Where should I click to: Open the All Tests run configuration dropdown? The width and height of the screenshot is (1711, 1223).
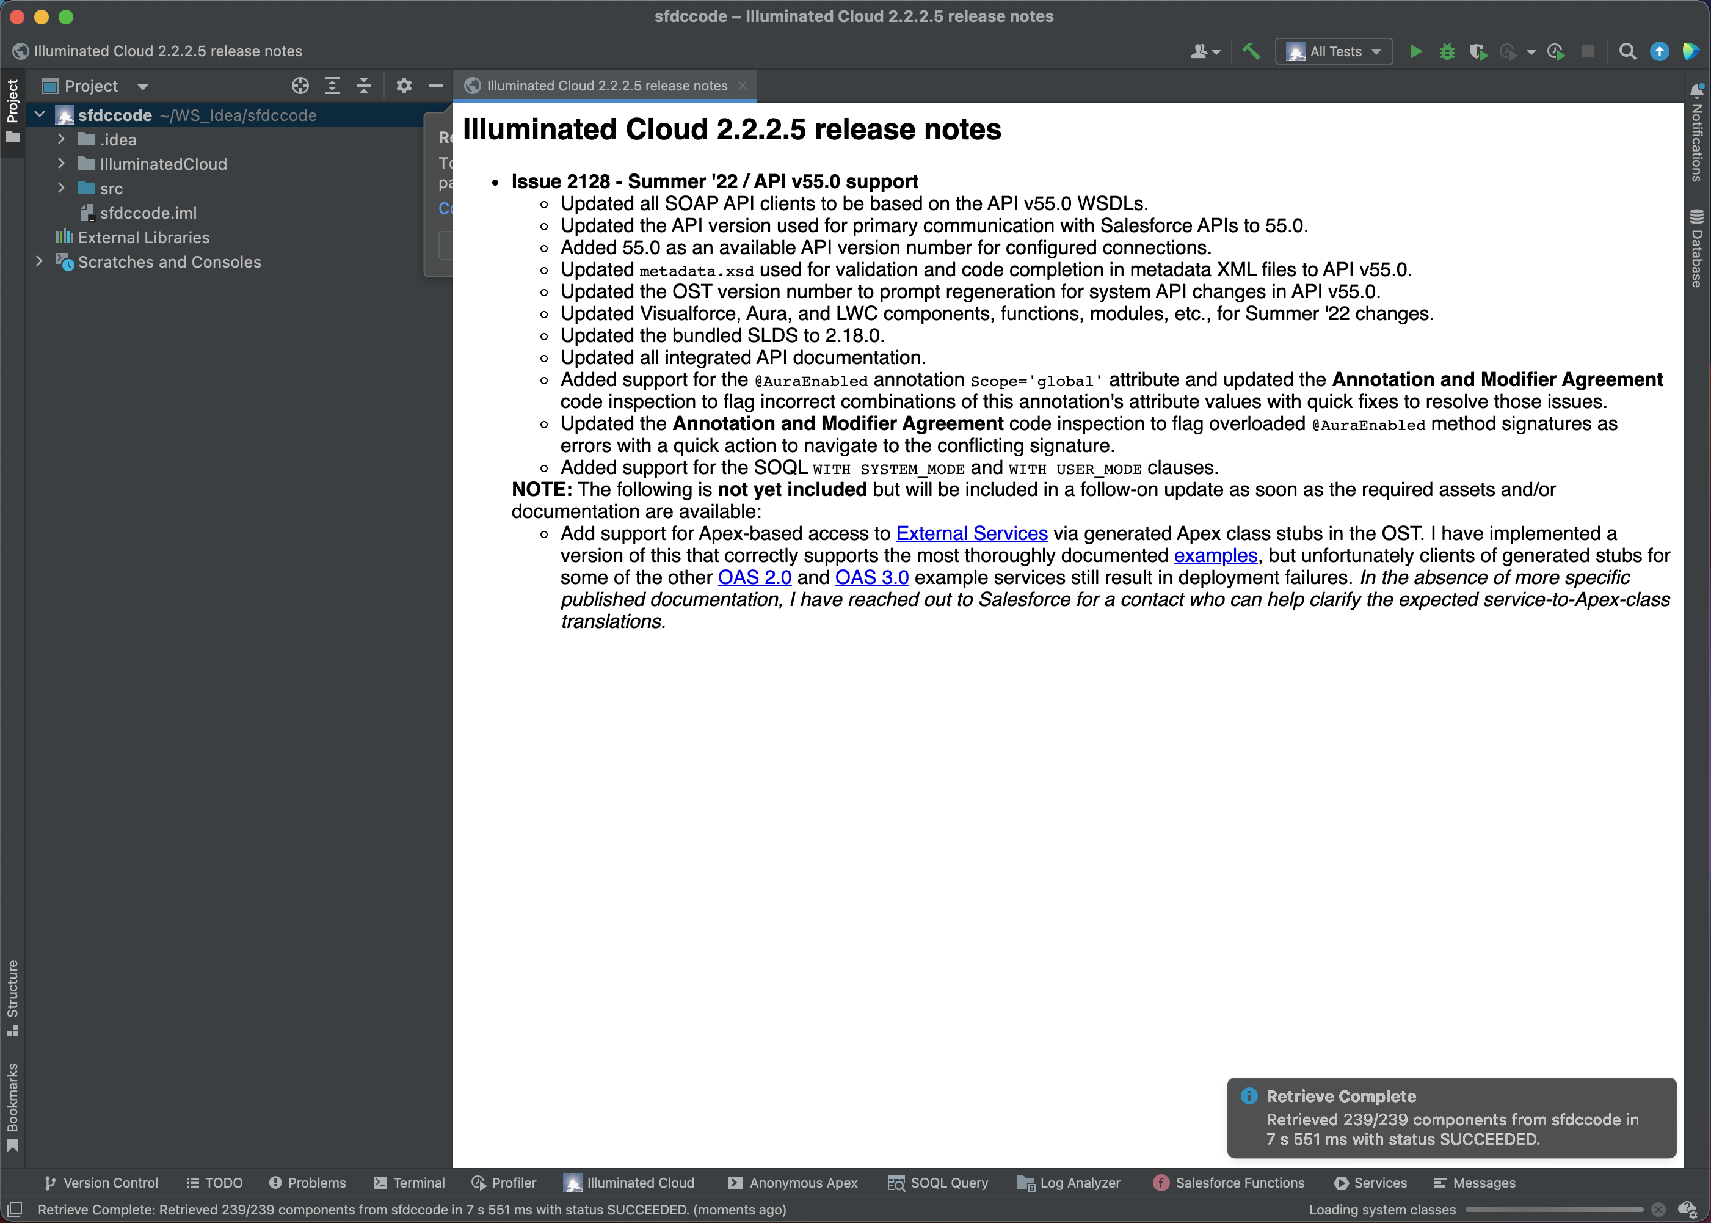(1334, 51)
